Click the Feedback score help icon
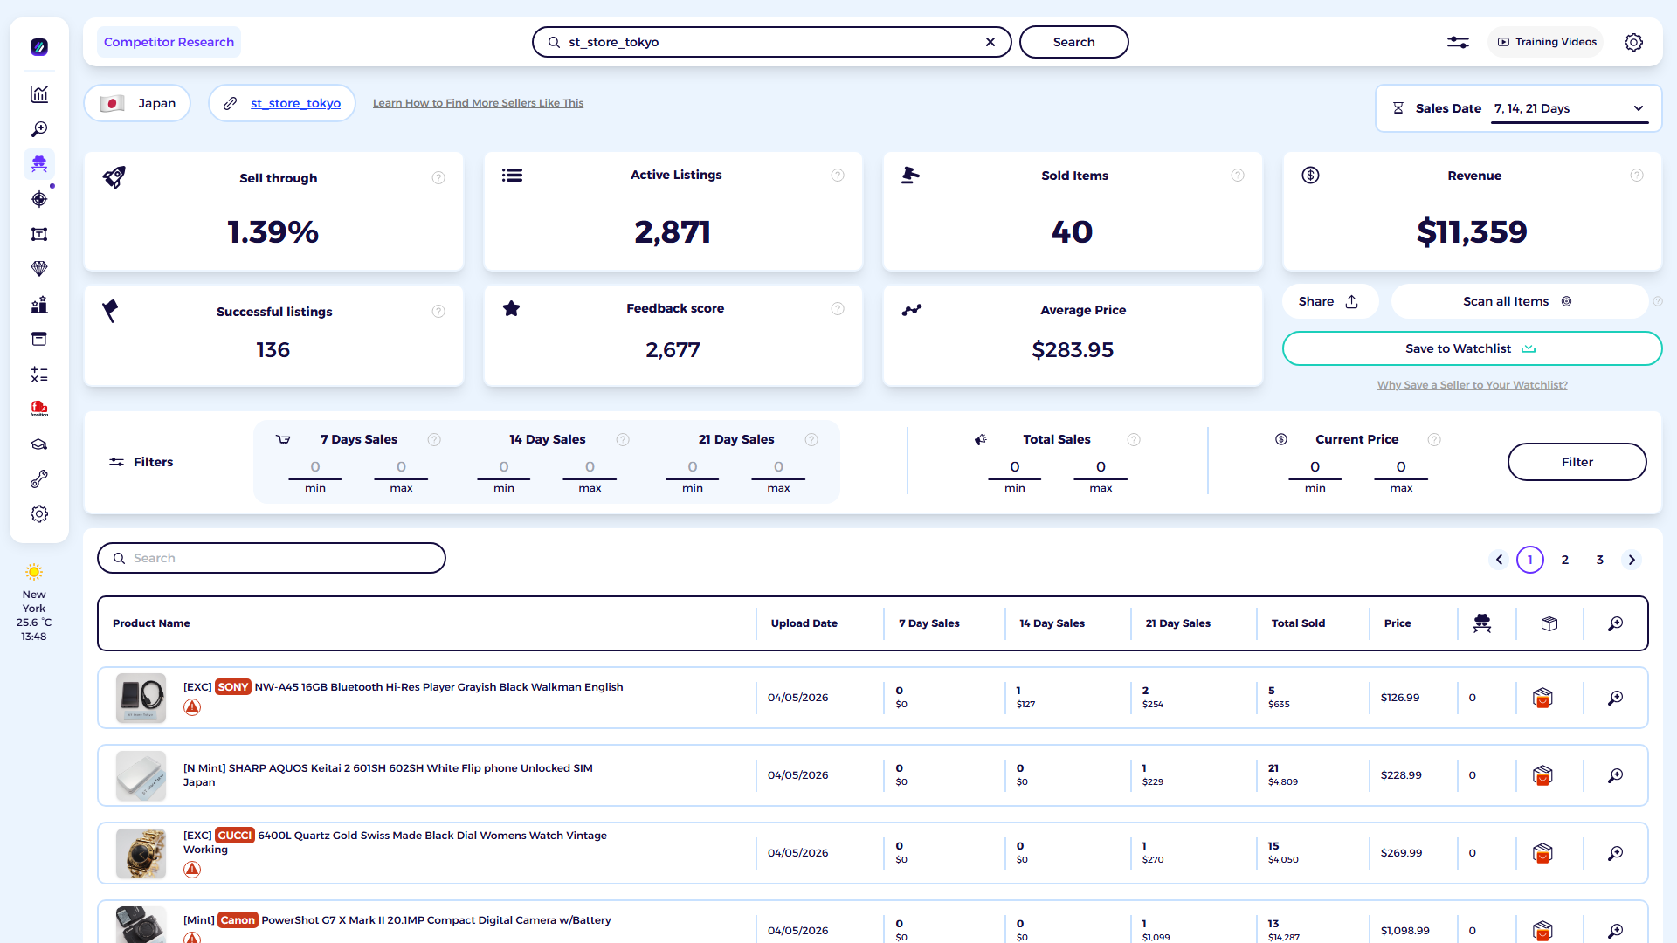 click(838, 309)
